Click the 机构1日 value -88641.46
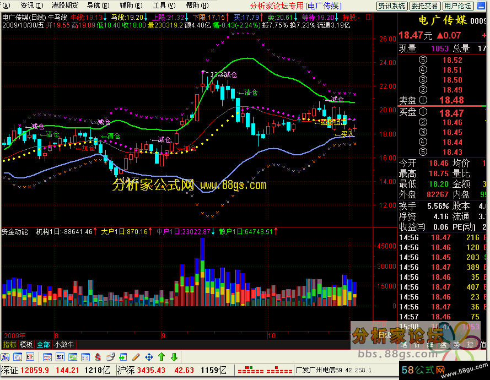 pyautogui.click(x=78, y=232)
